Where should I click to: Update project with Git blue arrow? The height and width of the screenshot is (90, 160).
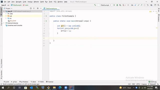(135, 5)
